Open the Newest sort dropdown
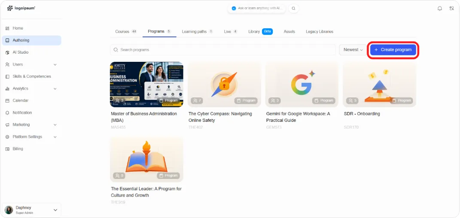Screen dimensions: 460x218 (353, 50)
